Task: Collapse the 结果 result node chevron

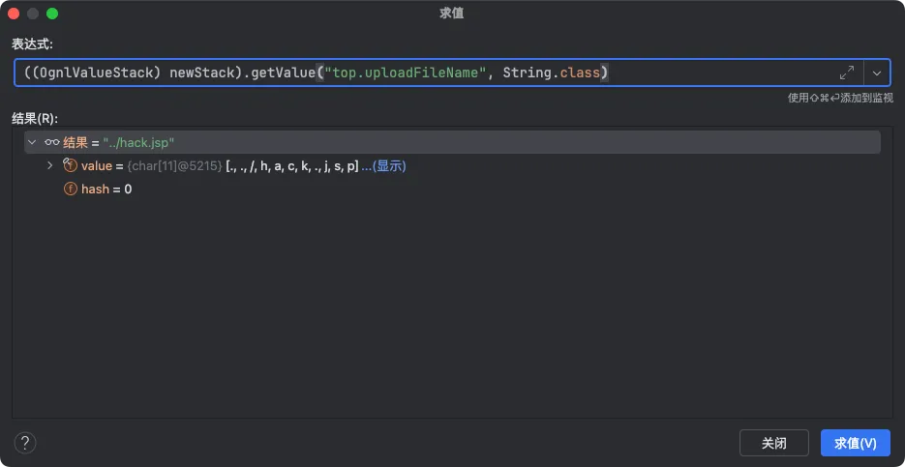Action: coord(32,142)
